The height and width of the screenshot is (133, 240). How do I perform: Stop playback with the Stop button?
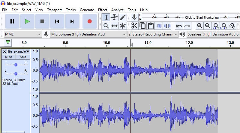(42, 21)
